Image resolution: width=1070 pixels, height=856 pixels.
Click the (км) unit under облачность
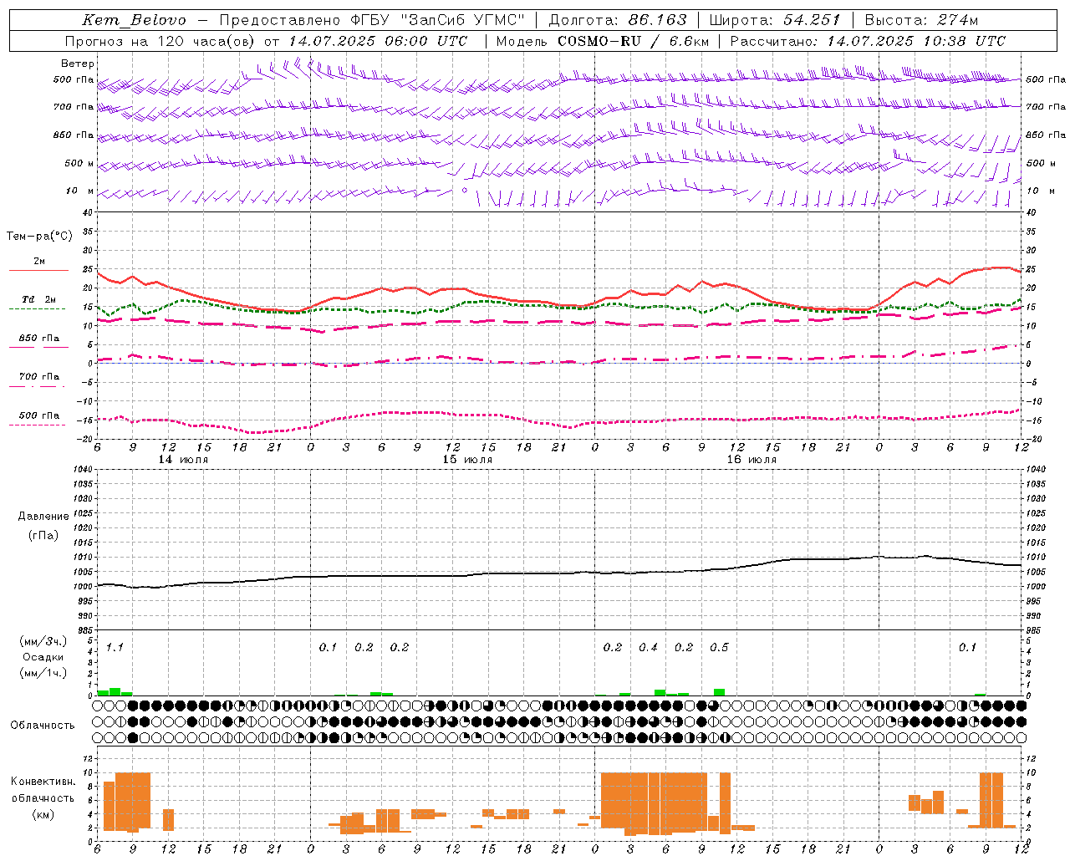(x=43, y=814)
